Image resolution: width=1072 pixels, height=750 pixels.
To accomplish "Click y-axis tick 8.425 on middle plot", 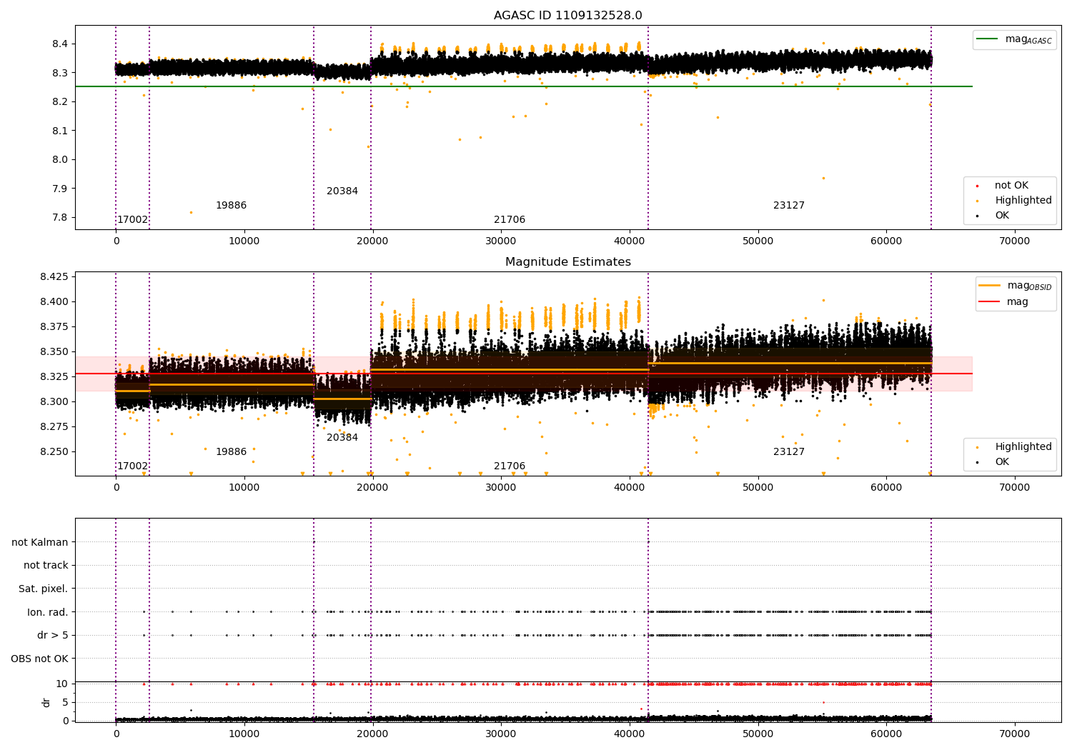I will 54,277.
